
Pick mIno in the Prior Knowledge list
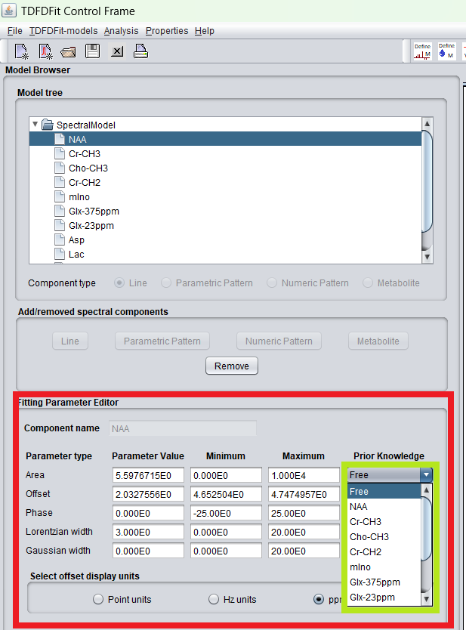coord(384,567)
